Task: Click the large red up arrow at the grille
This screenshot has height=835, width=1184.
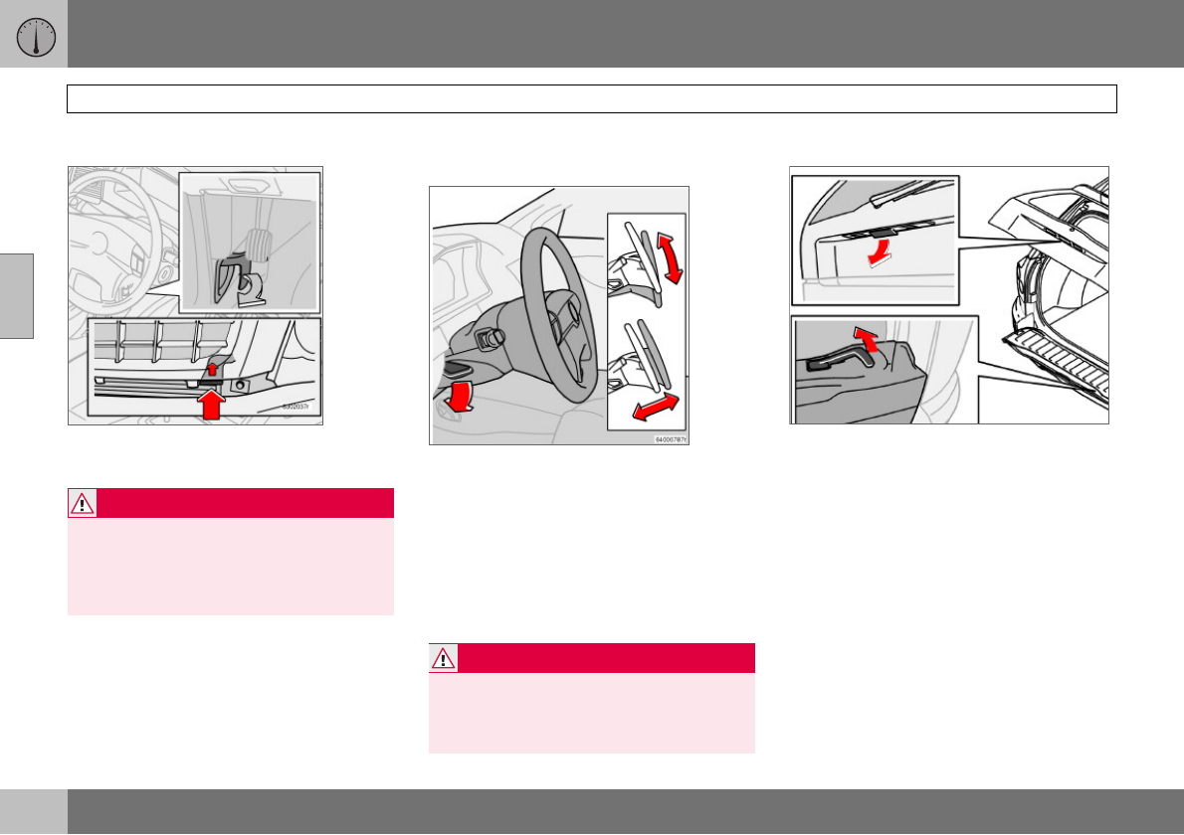Action: [212, 405]
